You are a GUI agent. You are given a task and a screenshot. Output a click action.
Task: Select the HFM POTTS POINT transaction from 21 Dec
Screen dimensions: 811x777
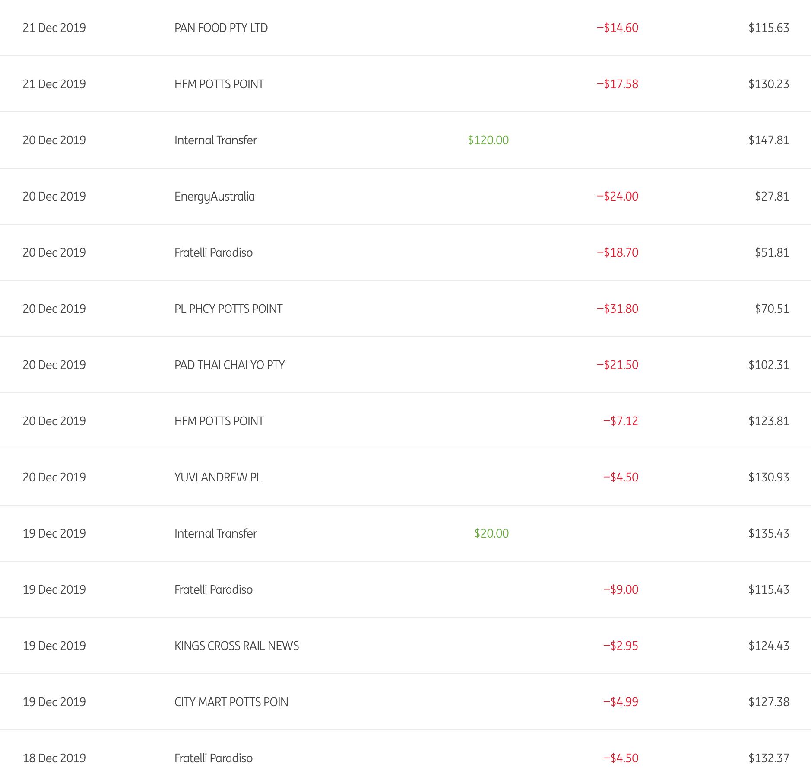click(x=219, y=84)
